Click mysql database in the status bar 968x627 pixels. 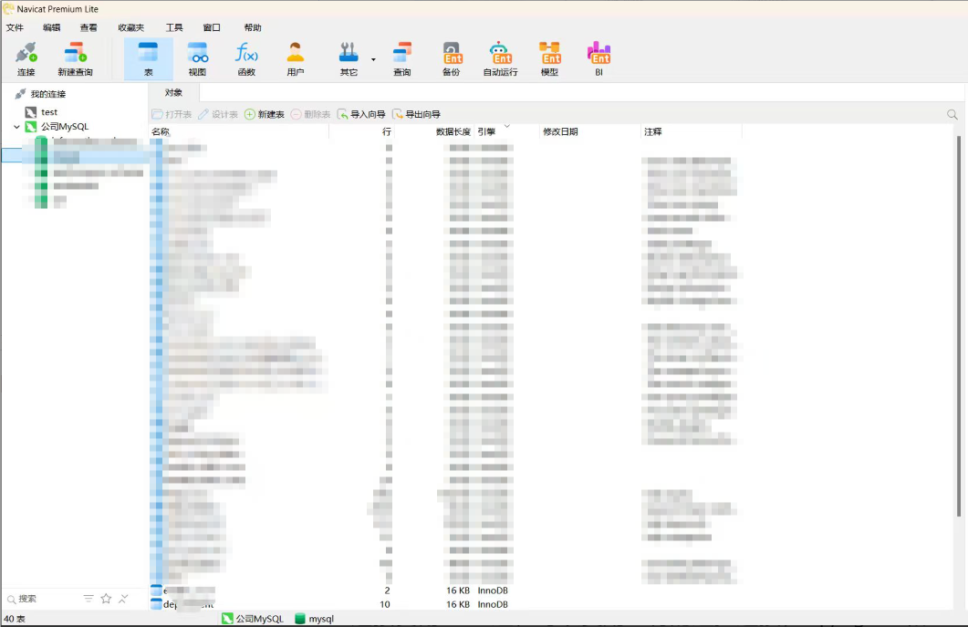coord(315,619)
